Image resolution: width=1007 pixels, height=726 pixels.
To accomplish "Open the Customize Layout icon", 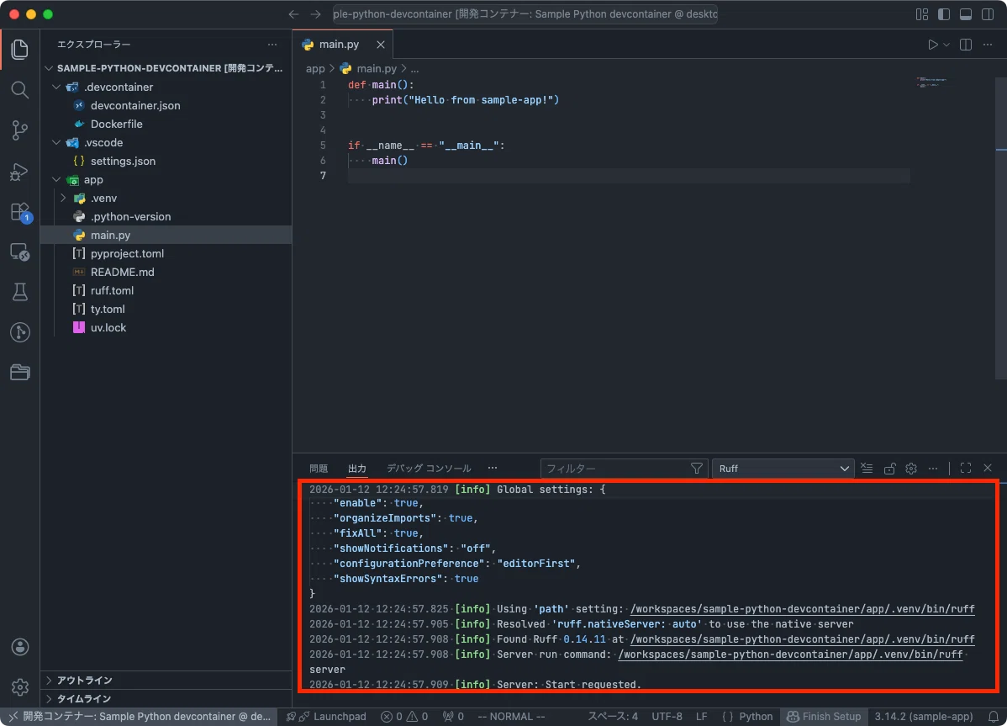I will [x=921, y=14].
